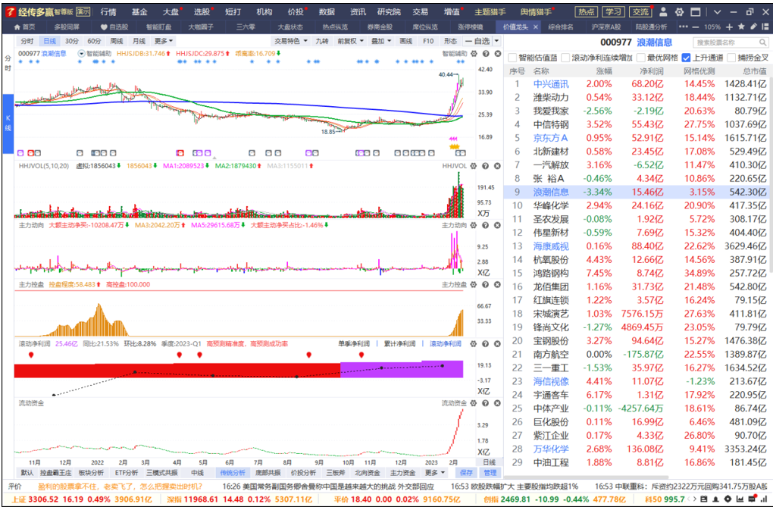Open help icon of 主力控盘 panel

[x=486, y=284]
